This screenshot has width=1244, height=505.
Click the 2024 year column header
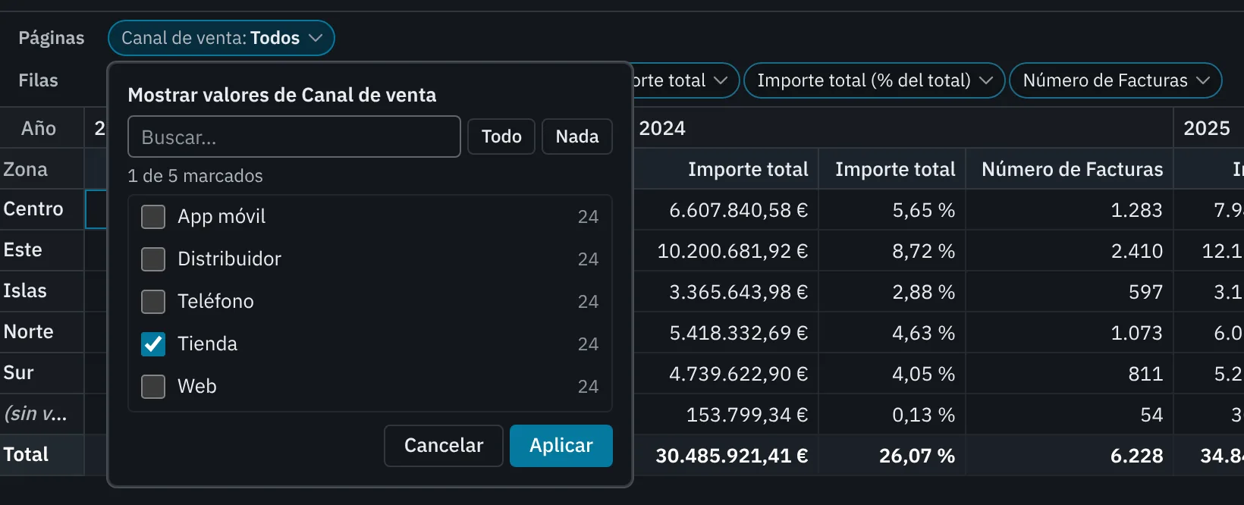point(903,128)
